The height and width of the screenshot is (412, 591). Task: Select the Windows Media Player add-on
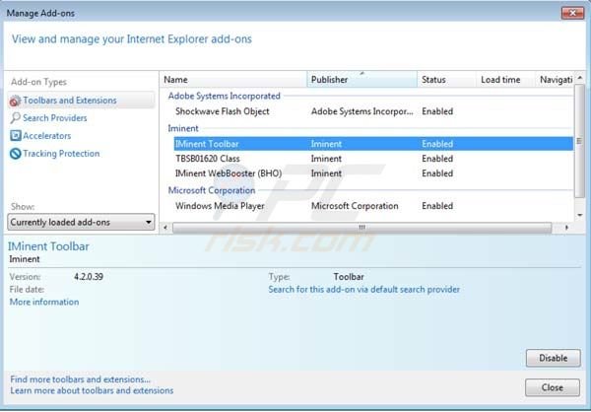coord(373,206)
